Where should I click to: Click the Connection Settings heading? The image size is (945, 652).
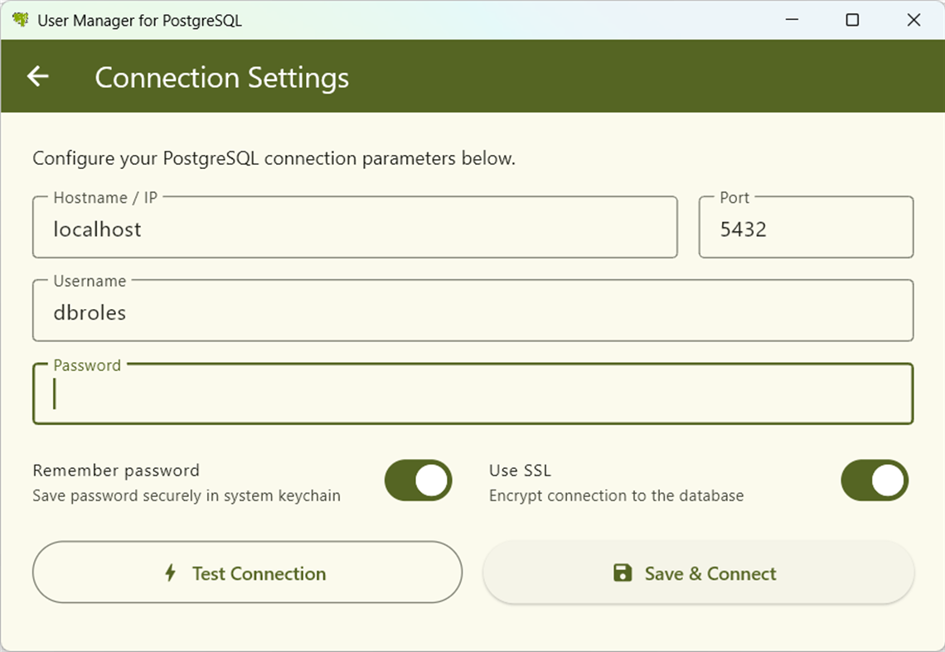pyautogui.click(x=222, y=78)
